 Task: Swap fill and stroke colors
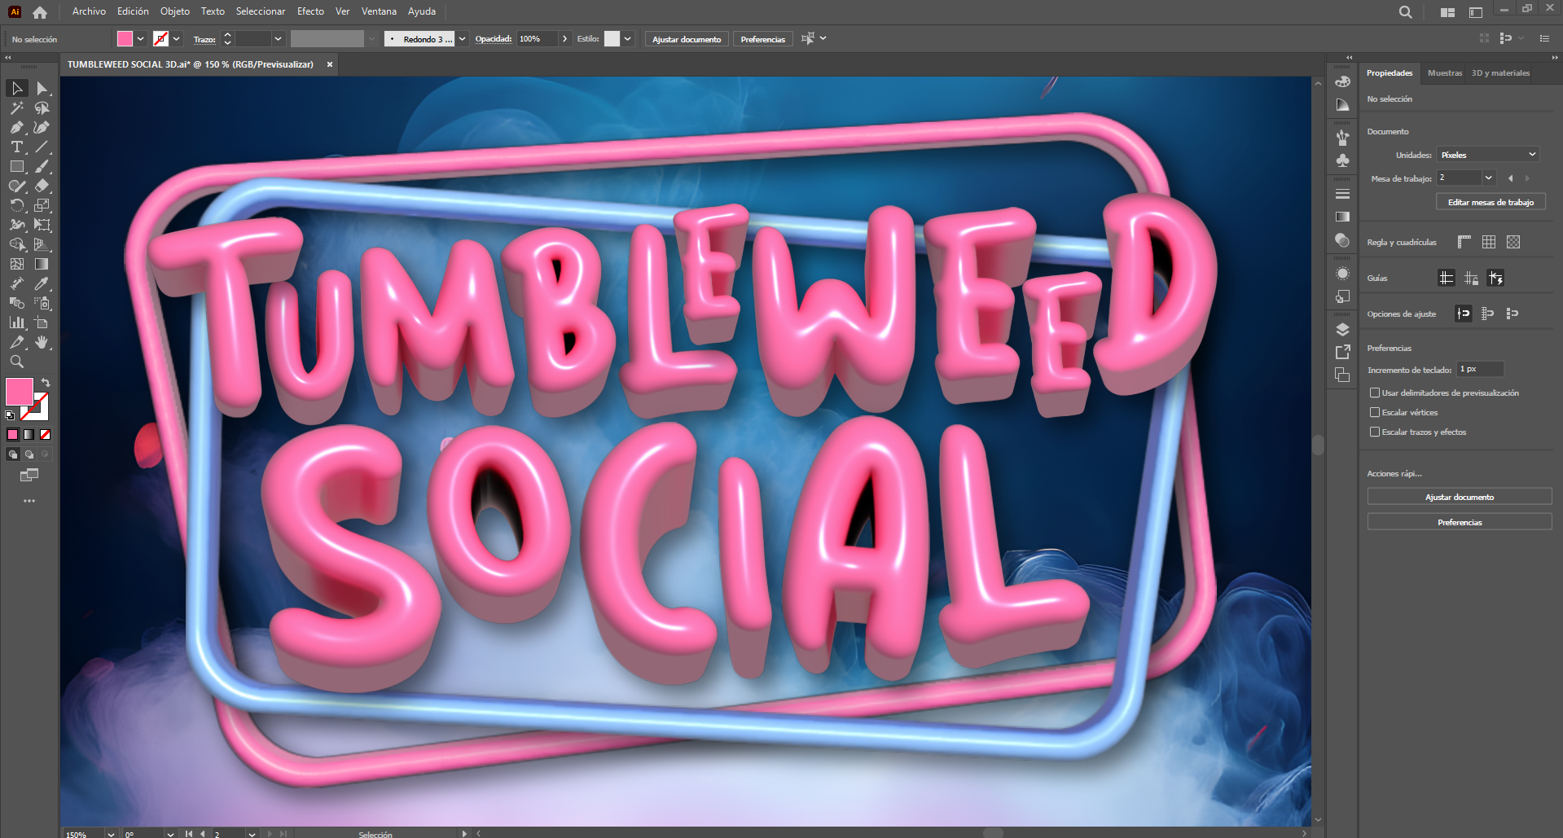46,383
